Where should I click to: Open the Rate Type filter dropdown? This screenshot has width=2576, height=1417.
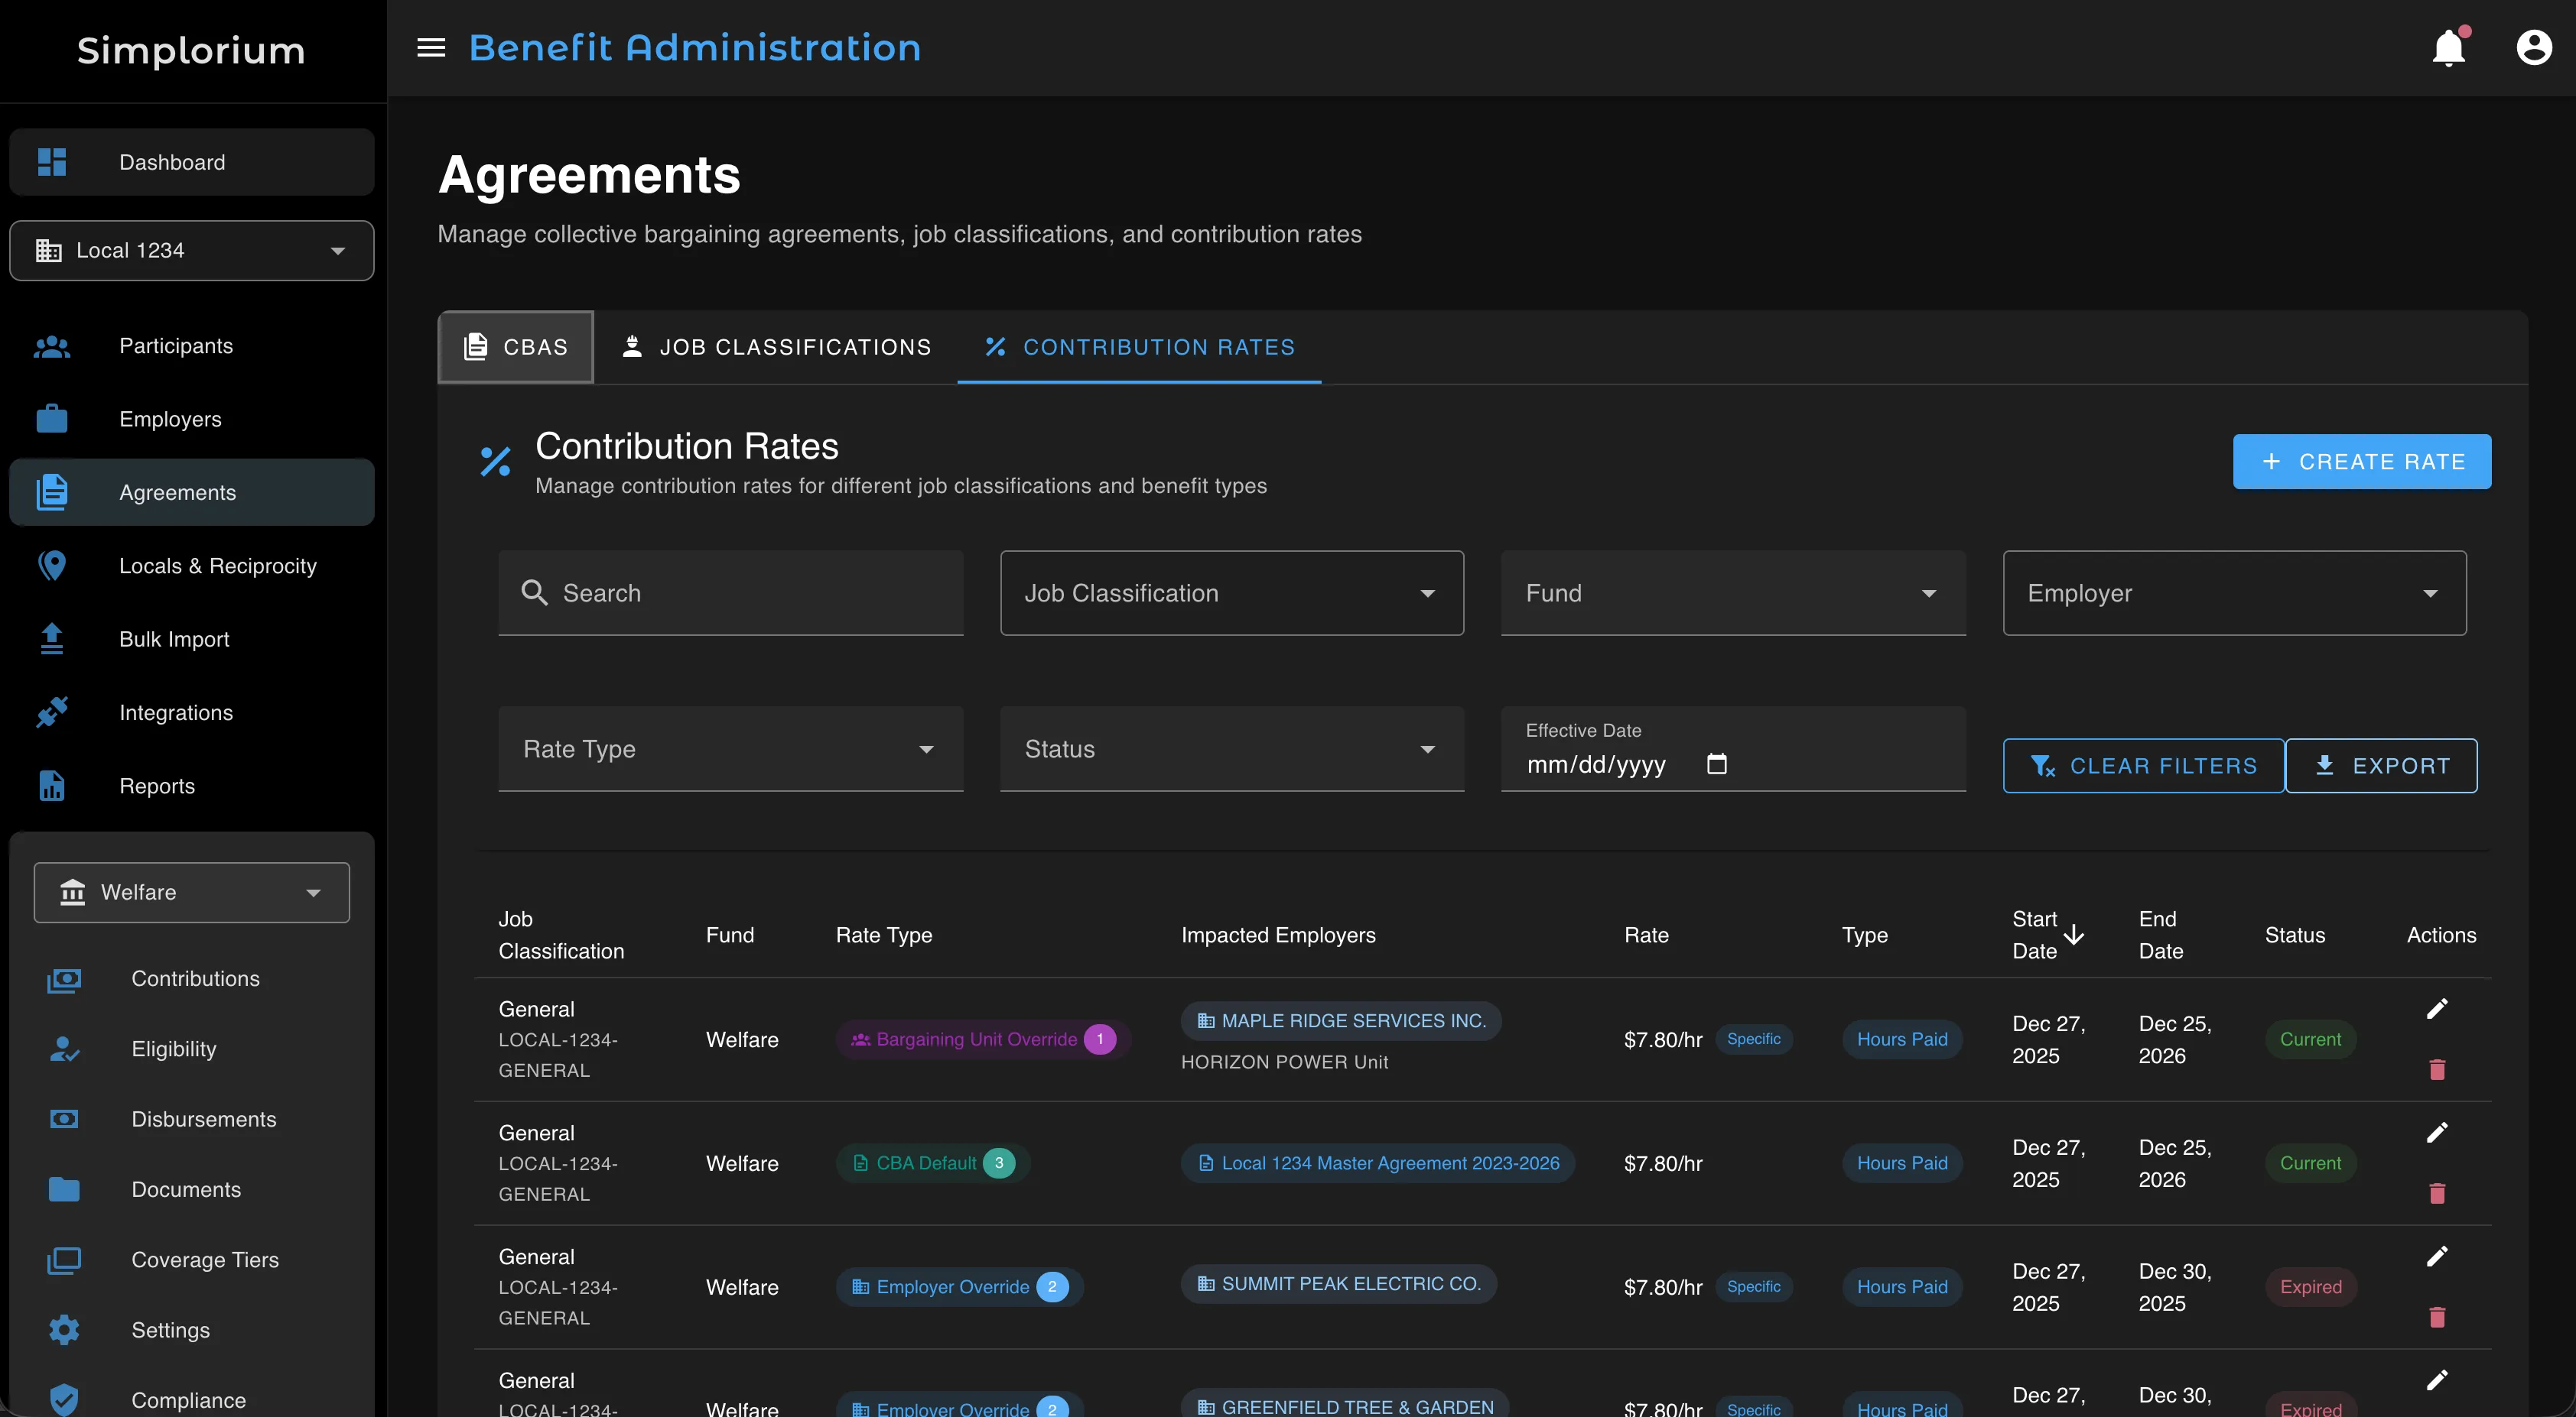[730, 750]
